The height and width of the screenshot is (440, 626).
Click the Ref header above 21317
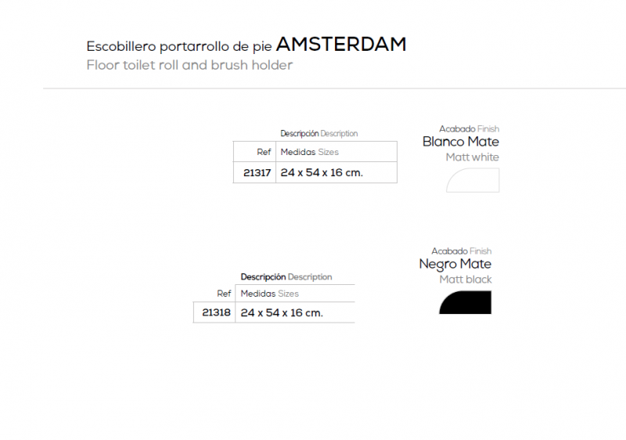pos(264,152)
